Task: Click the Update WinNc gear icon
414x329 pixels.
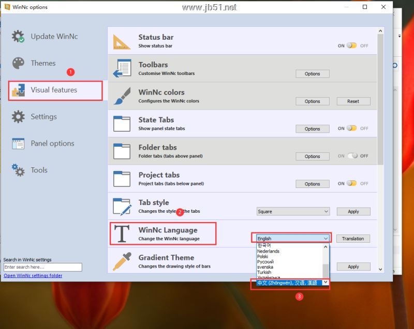Action: point(18,36)
